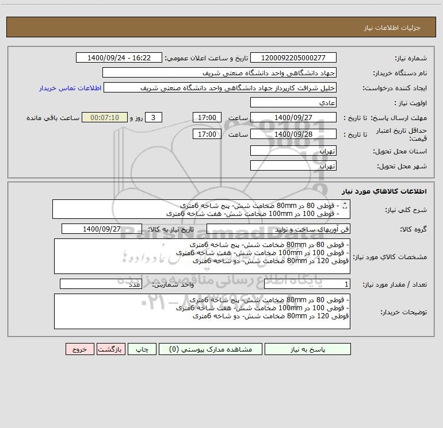Viewport: 443px width, 428px height.
Task: Click the واحد شمارش field showing عدد
Action: click(x=101, y=284)
